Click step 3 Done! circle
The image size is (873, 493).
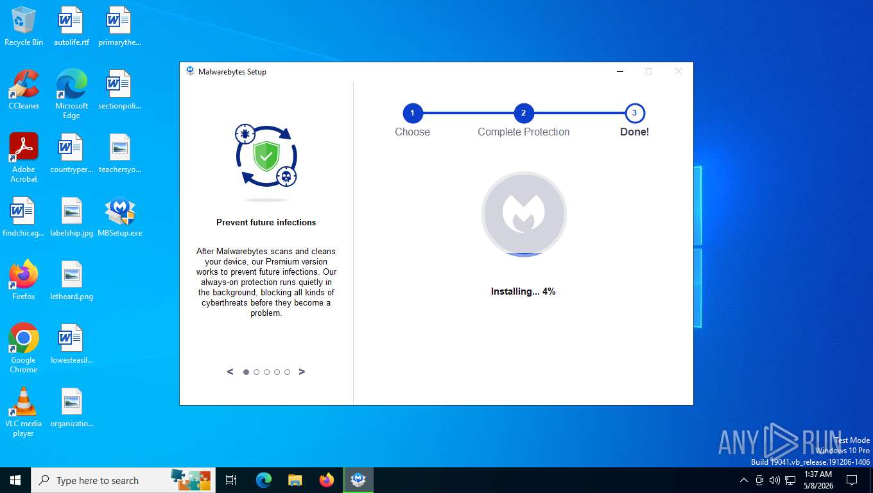coord(634,114)
